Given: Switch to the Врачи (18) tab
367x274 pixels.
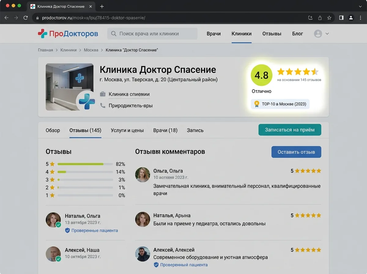Looking at the screenshot, I should click(x=165, y=130).
